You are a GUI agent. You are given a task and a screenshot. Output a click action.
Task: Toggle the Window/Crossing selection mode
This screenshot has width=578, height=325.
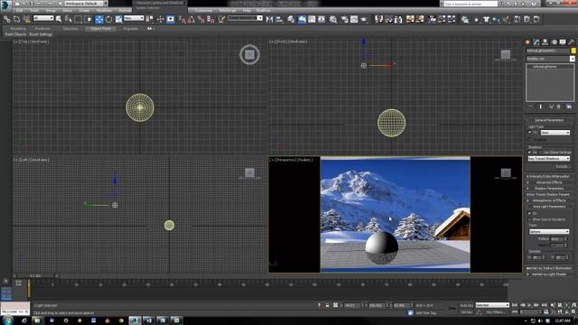pyautogui.click(x=89, y=19)
